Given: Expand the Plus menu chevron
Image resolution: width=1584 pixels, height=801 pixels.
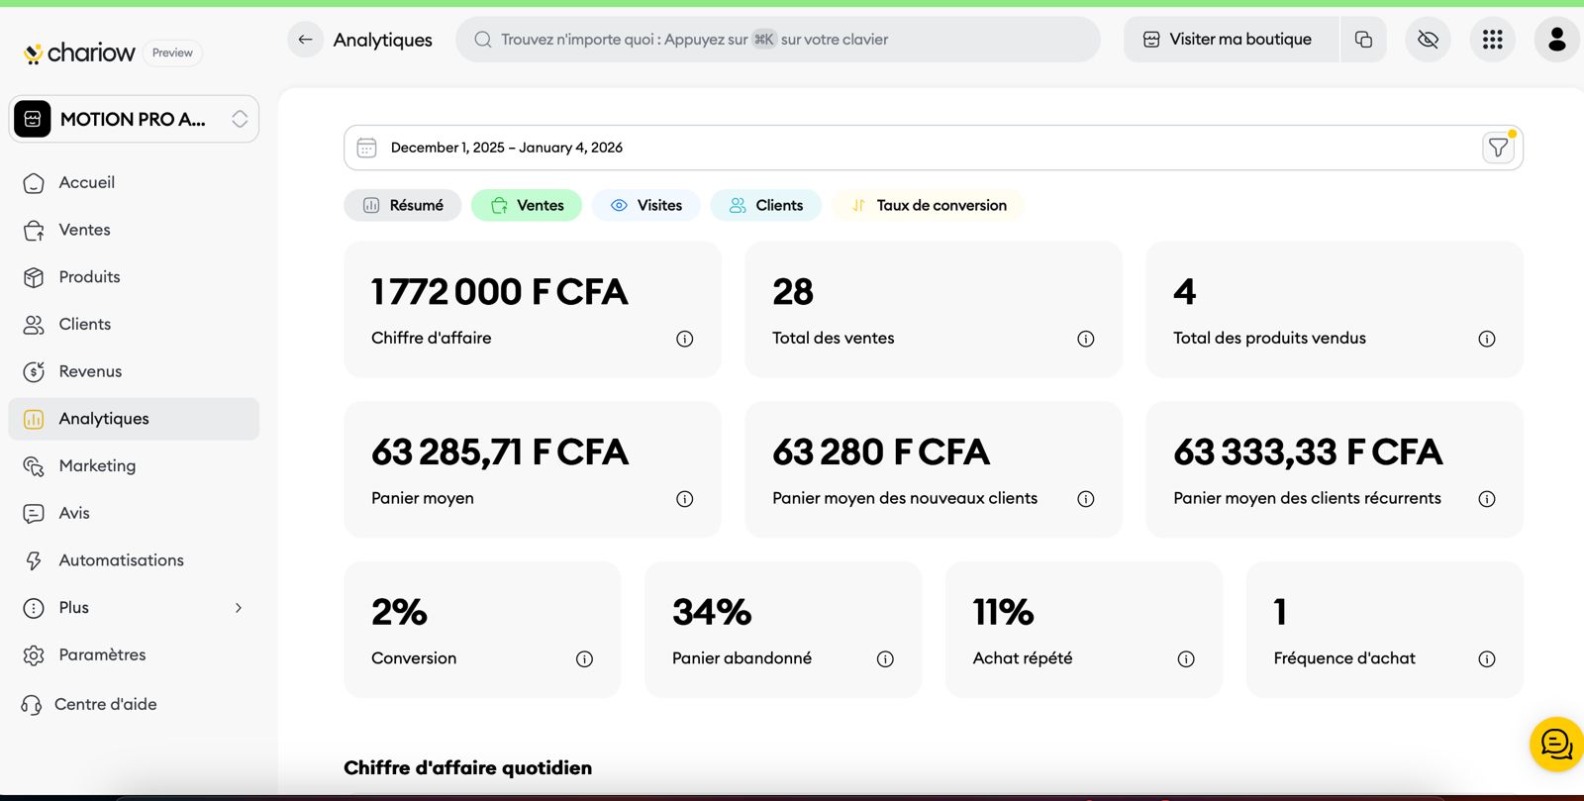Looking at the screenshot, I should (x=238, y=608).
